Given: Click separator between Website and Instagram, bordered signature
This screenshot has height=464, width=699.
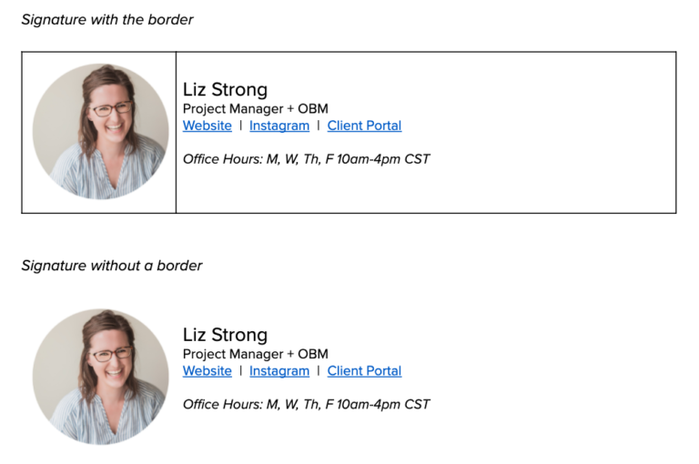Looking at the screenshot, I should pos(240,126).
